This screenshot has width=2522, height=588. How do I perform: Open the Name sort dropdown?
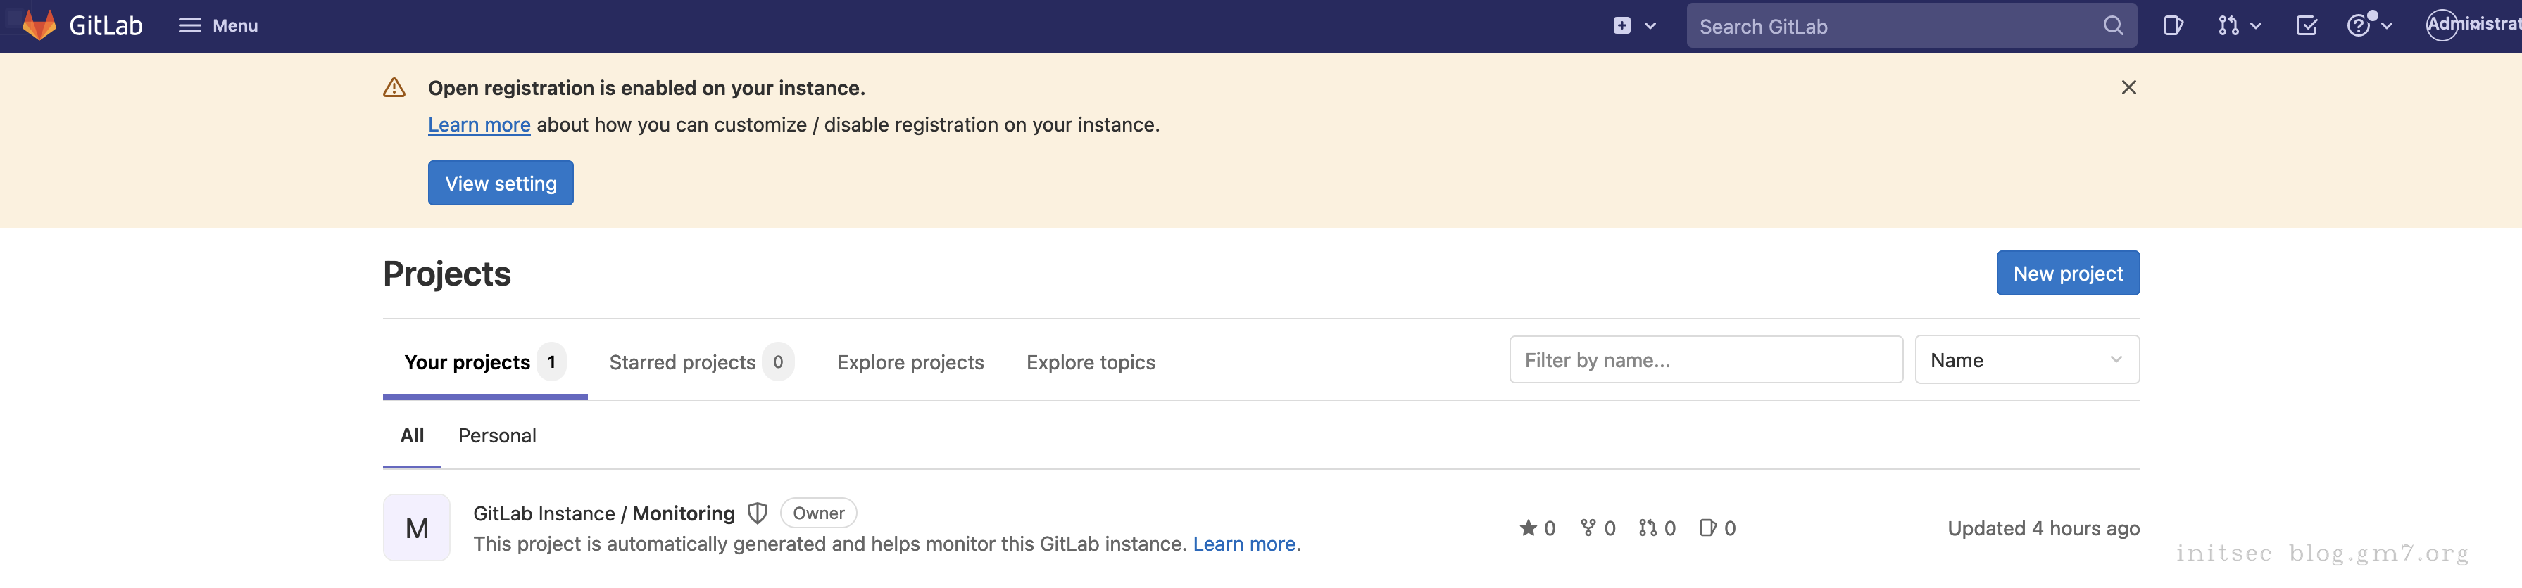[x=2026, y=360]
